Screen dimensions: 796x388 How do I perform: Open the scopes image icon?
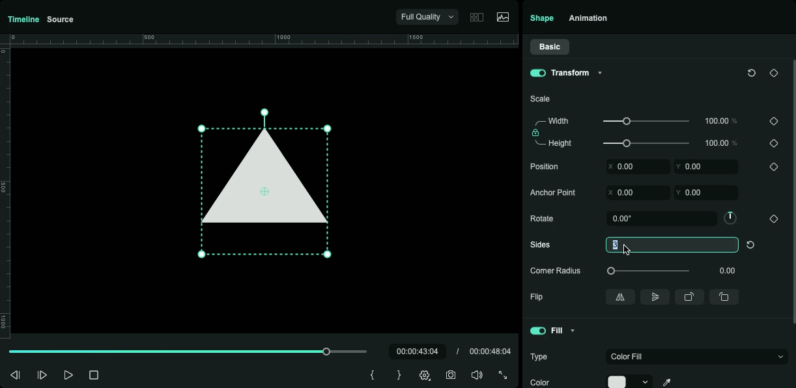coord(503,18)
